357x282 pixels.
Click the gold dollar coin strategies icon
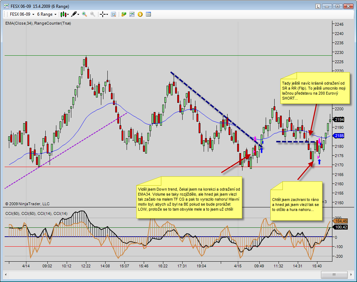[x=140, y=14]
